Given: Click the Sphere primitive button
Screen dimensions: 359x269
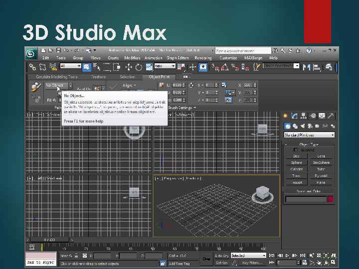Looking at the screenshot, I should [296, 162].
